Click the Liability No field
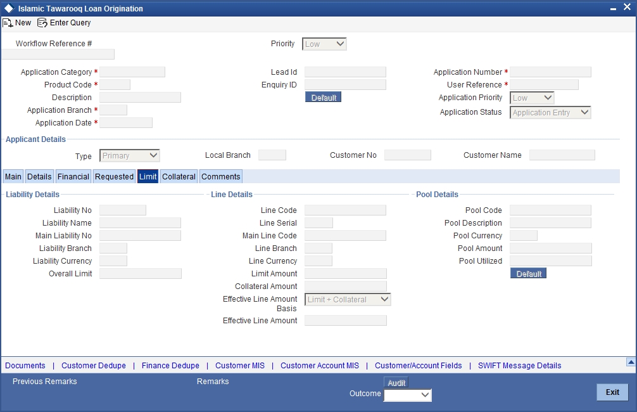The image size is (637, 412). pos(123,210)
